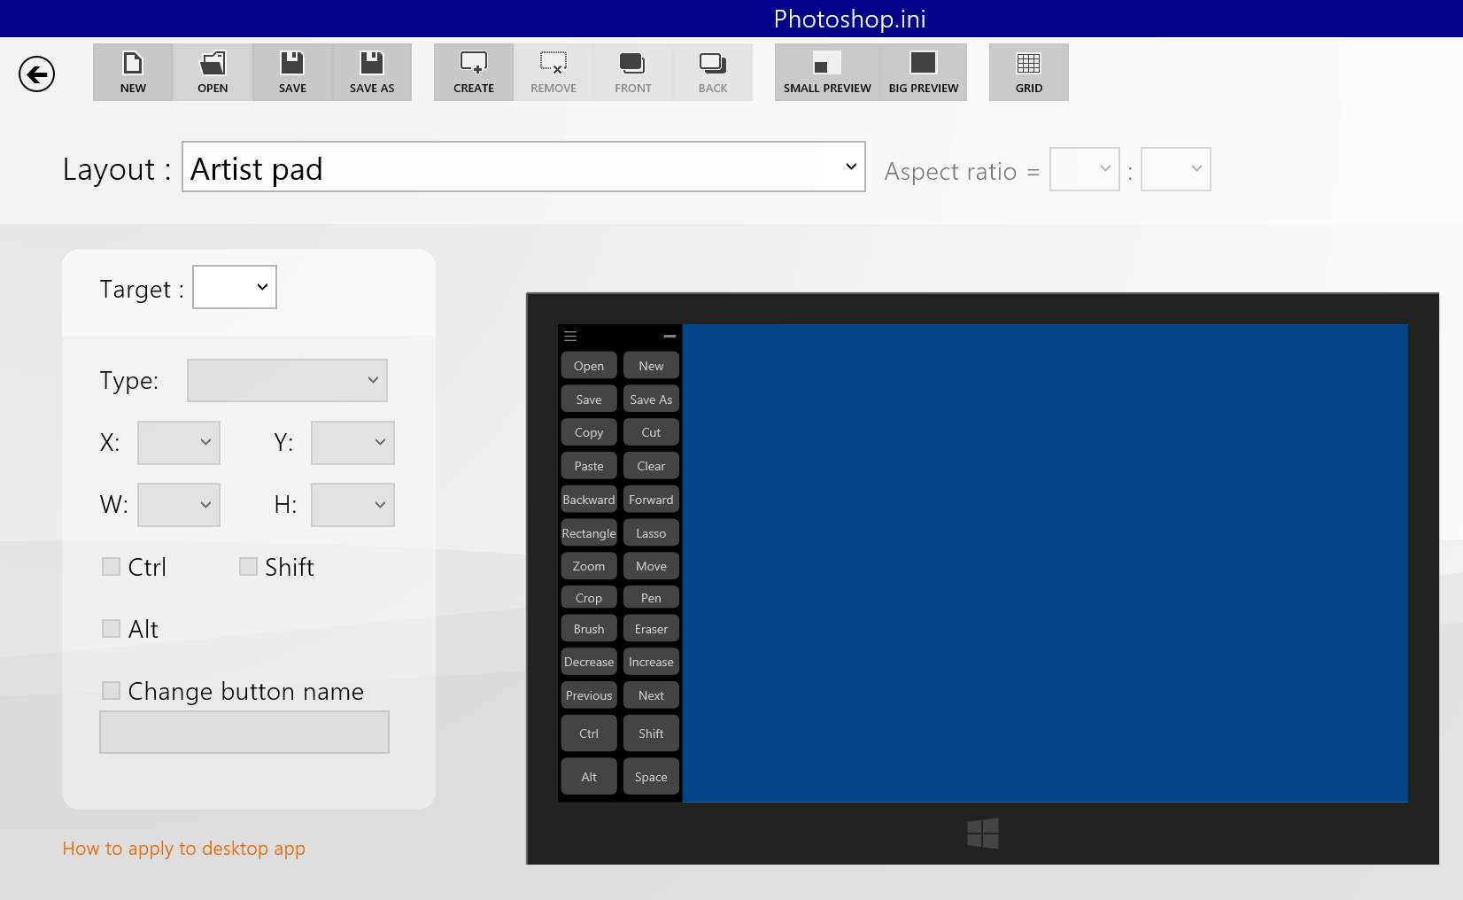Open the first Aspect ratio dropdown

(x=1085, y=169)
